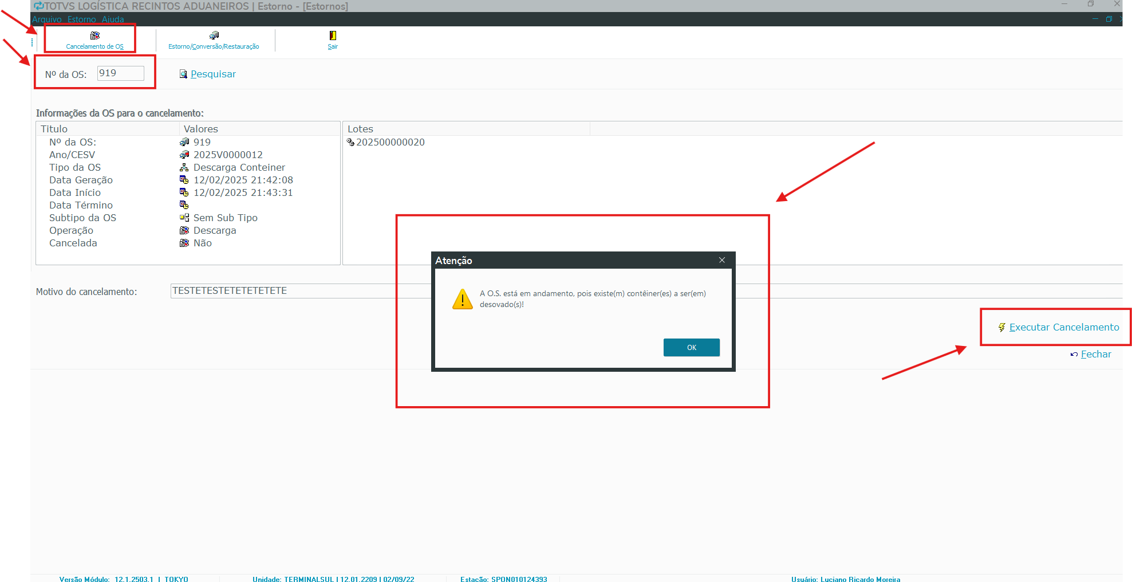
Task: Click the Valores column header
Action: click(x=260, y=129)
